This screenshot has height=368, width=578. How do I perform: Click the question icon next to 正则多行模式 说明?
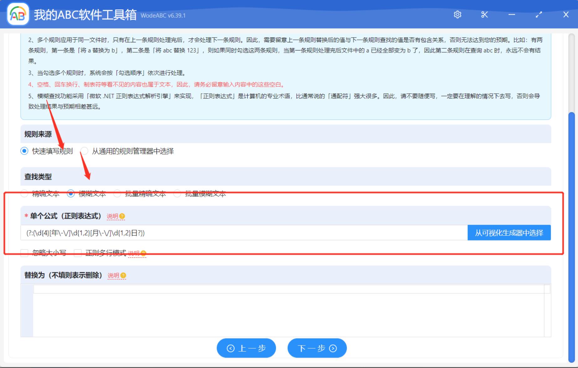click(x=143, y=253)
